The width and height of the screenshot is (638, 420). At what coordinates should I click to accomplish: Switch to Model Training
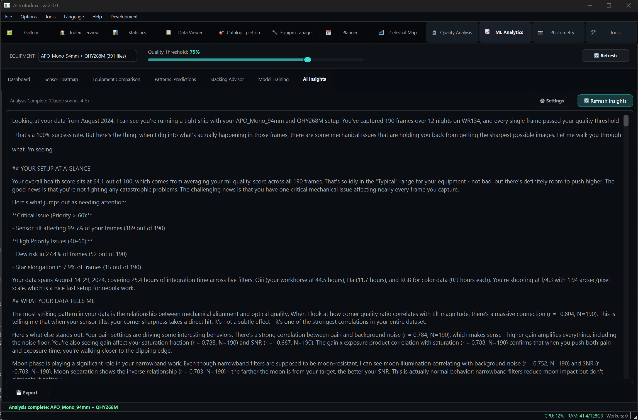[x=273, y=79]
